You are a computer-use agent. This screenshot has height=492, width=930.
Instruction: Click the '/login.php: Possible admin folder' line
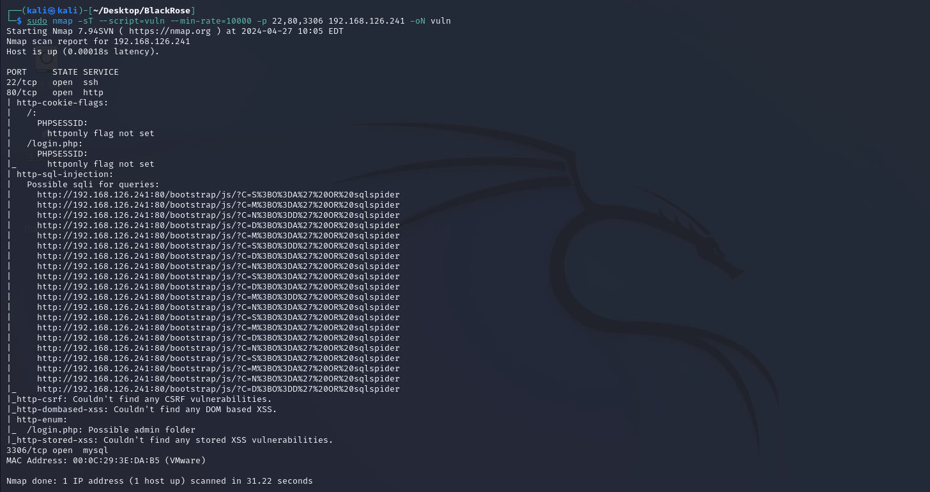(x=111, y=429)
